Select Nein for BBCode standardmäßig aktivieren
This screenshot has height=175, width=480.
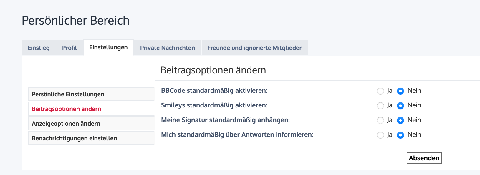point(400,91)
